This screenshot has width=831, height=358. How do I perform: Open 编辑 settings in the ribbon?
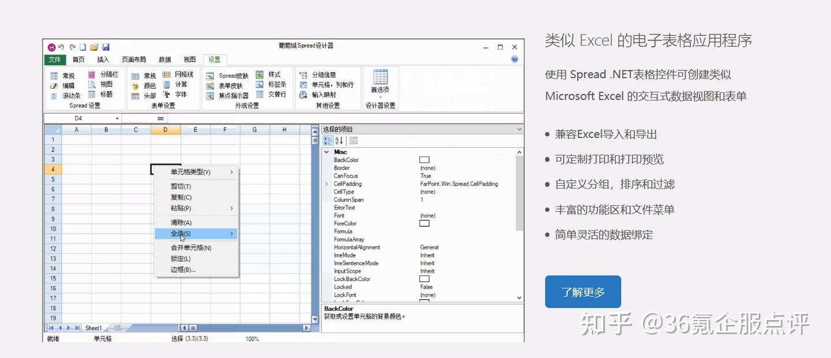pos(62,85)
